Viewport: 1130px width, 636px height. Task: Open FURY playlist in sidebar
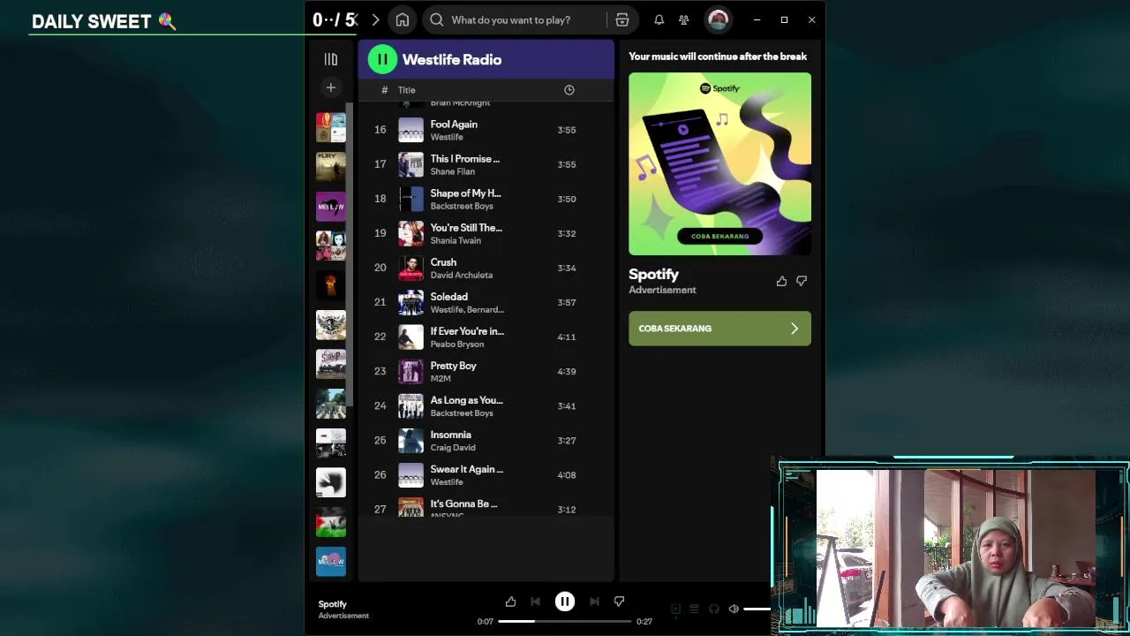pos(331,166)
